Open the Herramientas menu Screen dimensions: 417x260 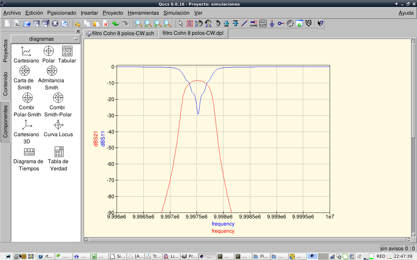(143, 13)
